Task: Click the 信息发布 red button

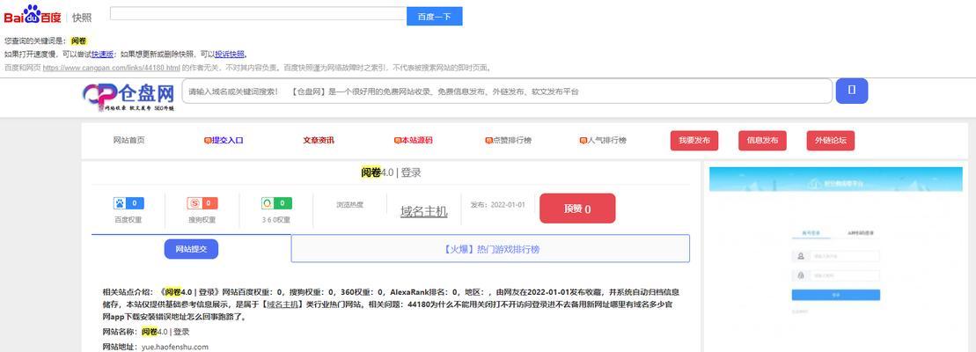Action: 762,141
